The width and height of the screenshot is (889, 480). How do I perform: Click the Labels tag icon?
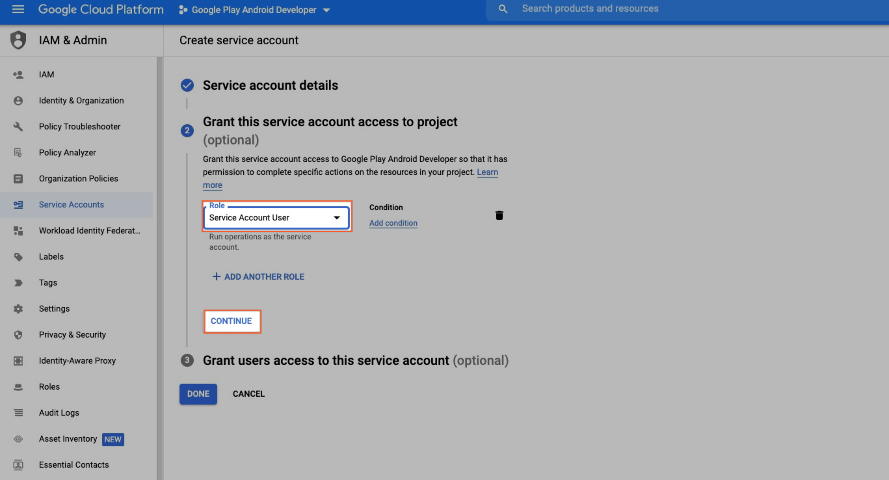18,257
